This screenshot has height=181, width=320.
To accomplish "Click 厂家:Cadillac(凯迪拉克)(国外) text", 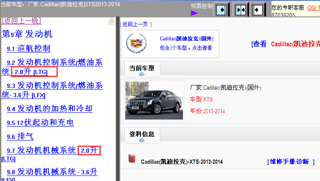I will pos(226,88).
